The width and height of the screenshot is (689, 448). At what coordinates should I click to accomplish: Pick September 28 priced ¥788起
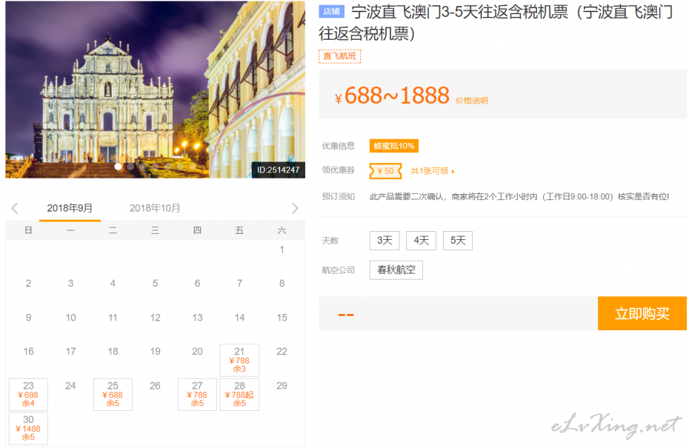click(240, 394)
